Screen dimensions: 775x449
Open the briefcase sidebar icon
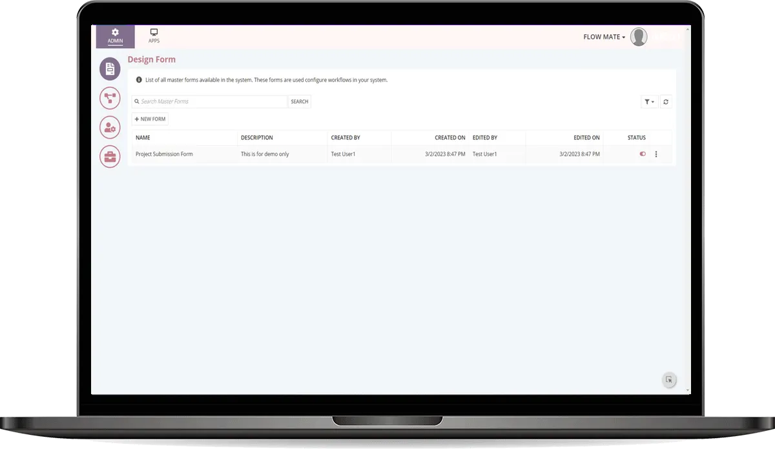point(110,157)
